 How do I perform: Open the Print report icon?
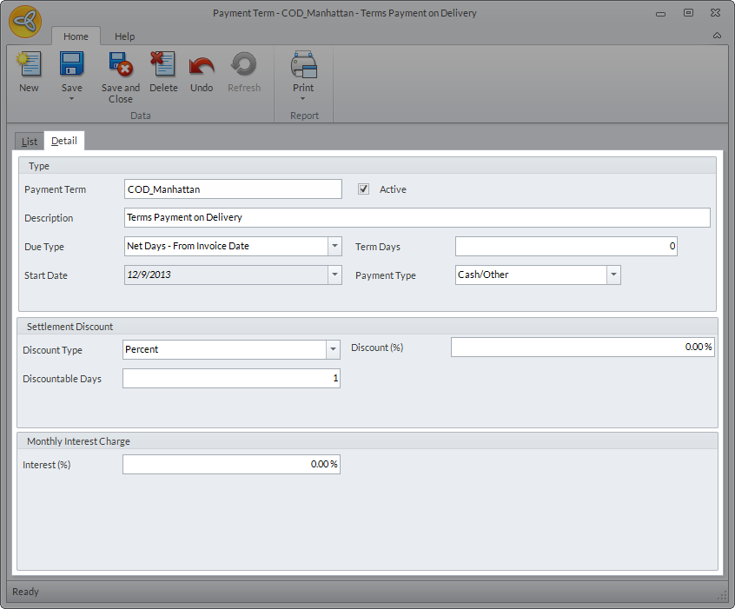click(x=303, y=65)
